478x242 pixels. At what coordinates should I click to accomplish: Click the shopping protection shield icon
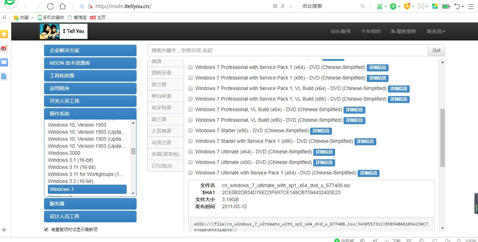point(407,6)
